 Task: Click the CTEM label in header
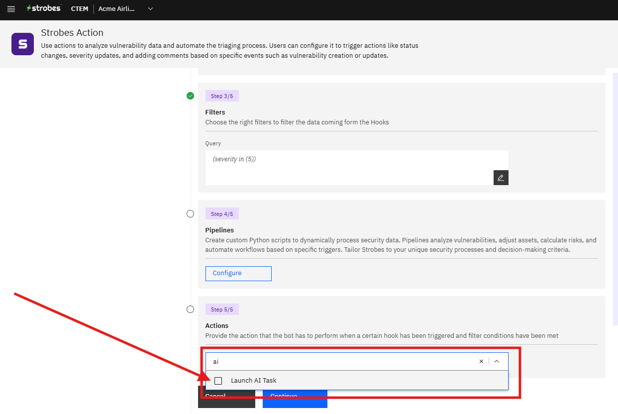click(x=80, y=9)
